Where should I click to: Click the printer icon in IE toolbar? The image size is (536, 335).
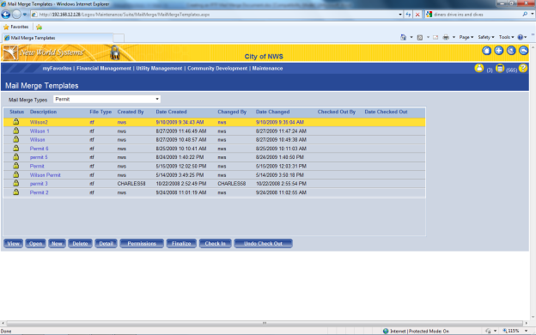click(x=446, y=37)
